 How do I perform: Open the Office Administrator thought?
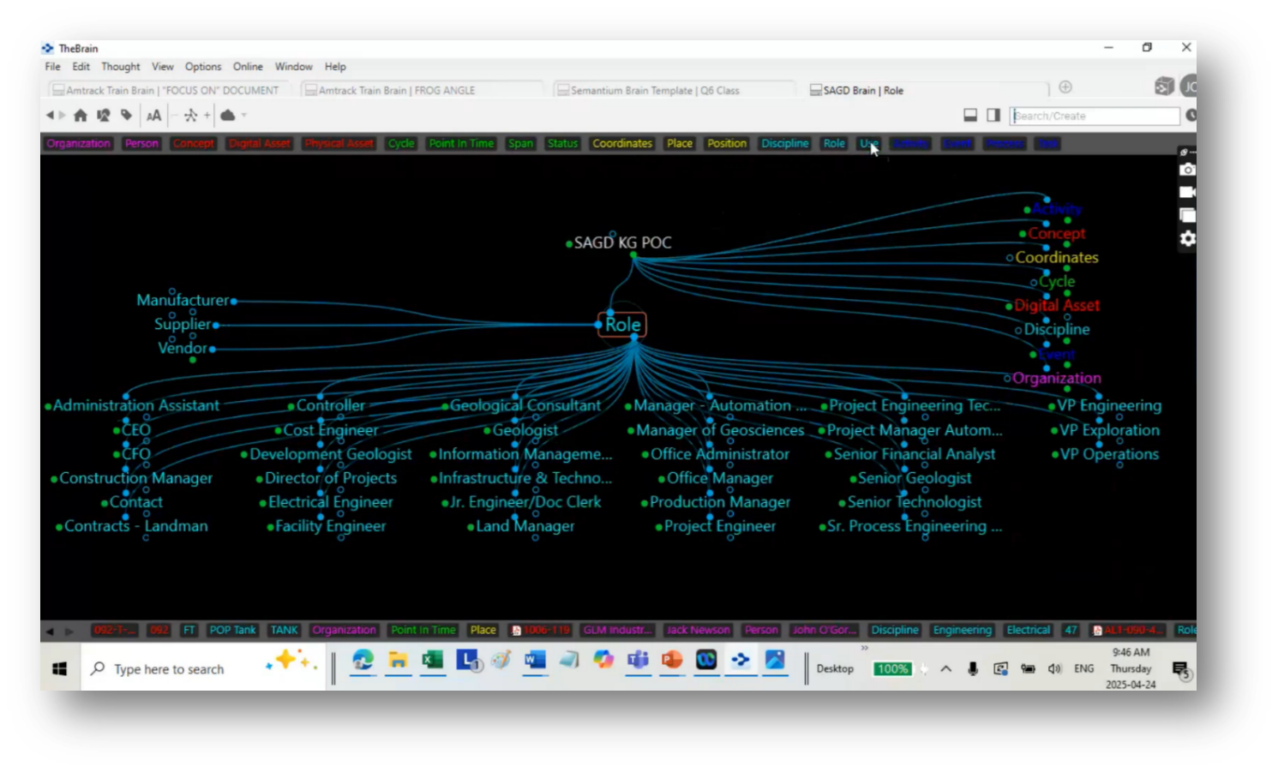(720, 455)
